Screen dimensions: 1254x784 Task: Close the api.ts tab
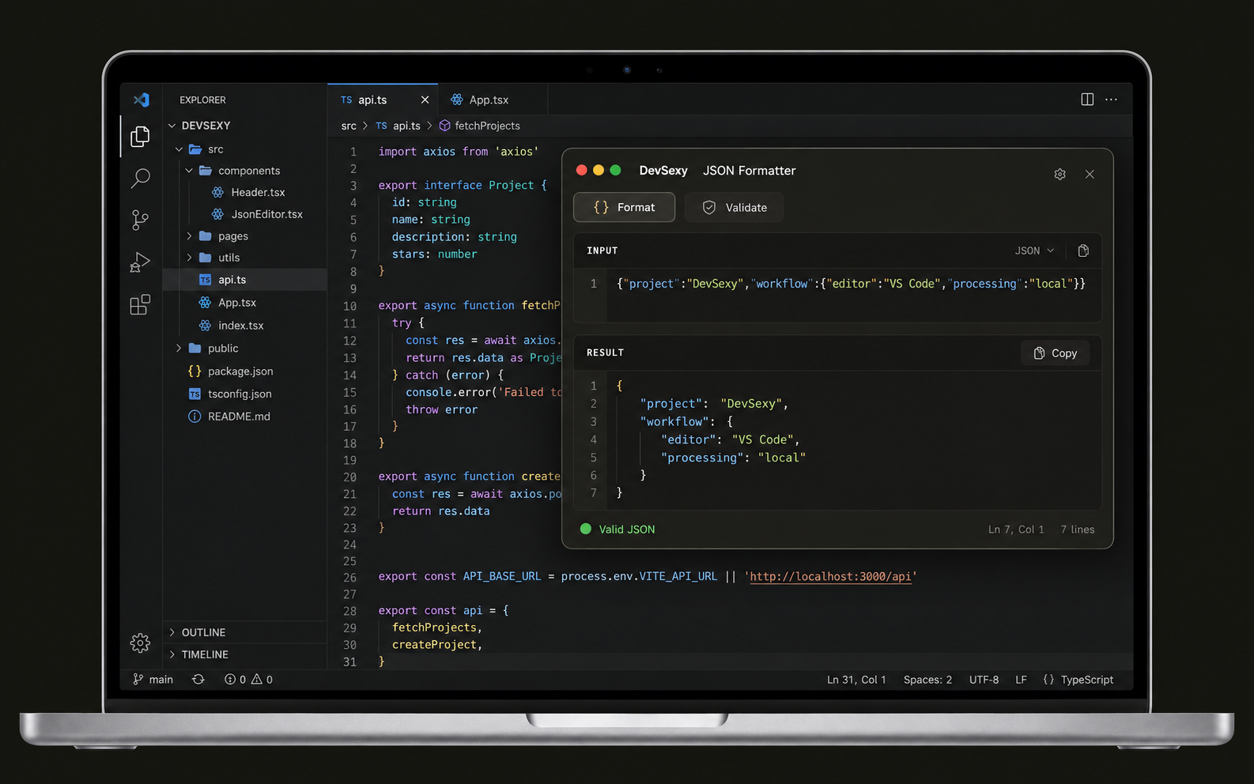tap(425, 100)
